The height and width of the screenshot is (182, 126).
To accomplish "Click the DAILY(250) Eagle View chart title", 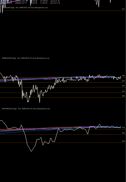I will click(x=25, y=8).
